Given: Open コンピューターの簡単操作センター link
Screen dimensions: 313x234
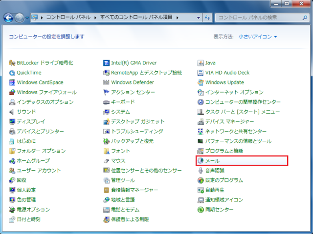Looking at the screenshot, I should pos(243,102).
